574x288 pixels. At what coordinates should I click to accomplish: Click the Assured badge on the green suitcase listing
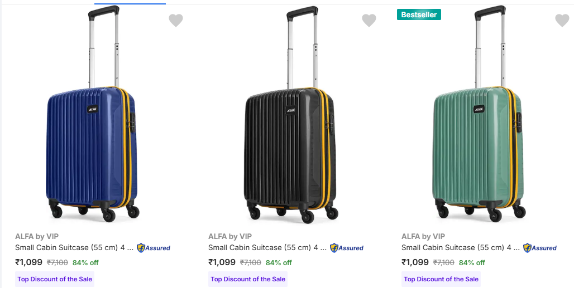click(x=540, y=248)
